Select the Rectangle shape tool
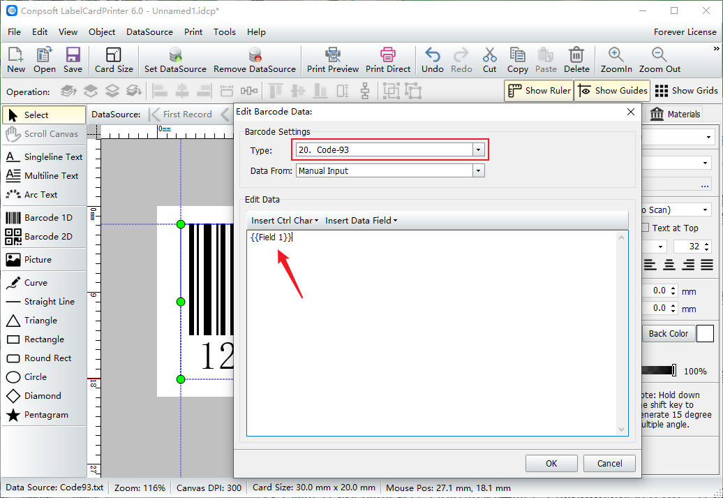Screen dimensions: 723x498 [44, 339]
